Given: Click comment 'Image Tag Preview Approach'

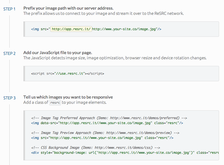Looking at the screenshot, I should click(x=66, y=133).
